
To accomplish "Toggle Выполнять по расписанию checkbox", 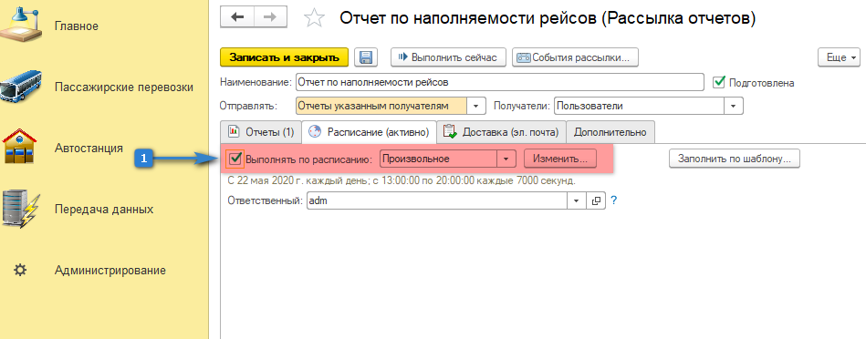I will (x=235, y=159).
